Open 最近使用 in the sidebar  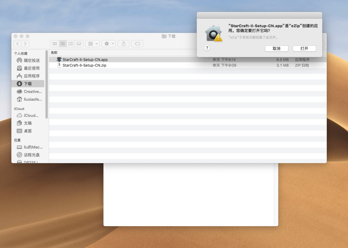32,68
